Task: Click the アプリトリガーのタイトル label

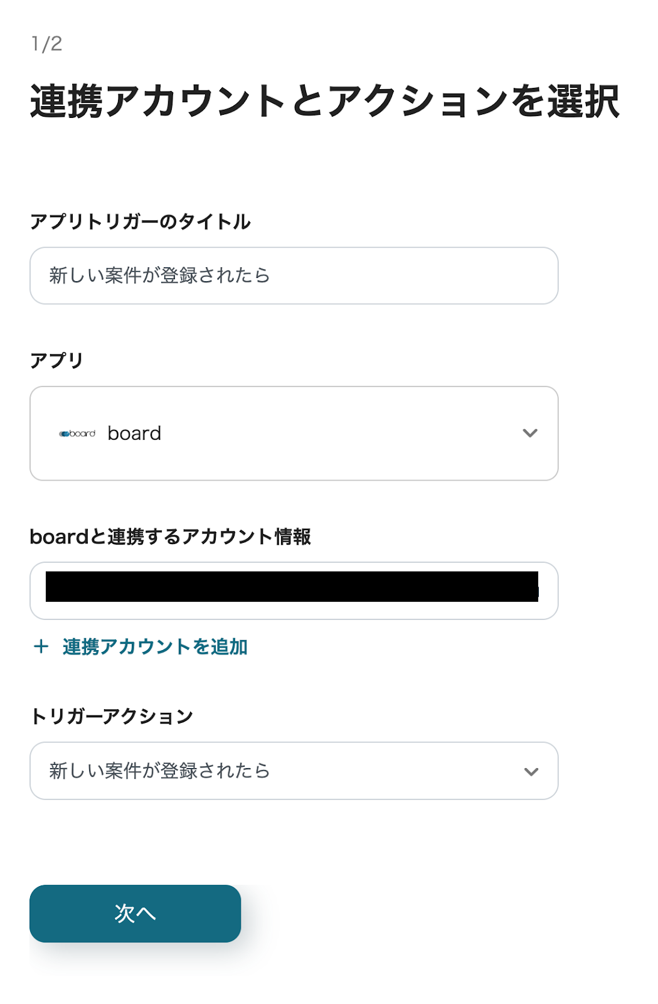Action: [141, 222]
